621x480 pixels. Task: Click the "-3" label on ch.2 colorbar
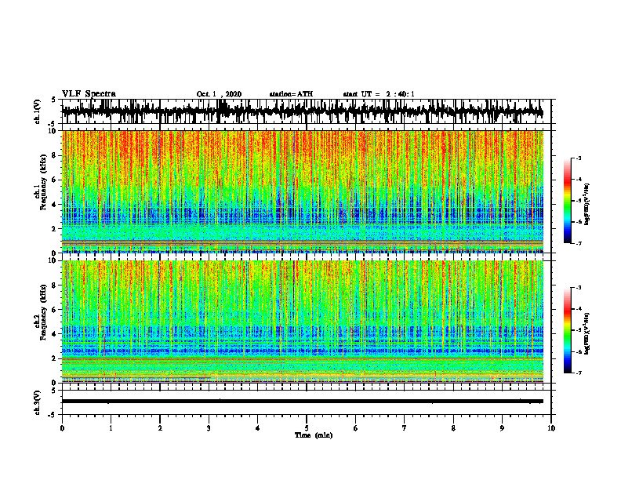579,288
